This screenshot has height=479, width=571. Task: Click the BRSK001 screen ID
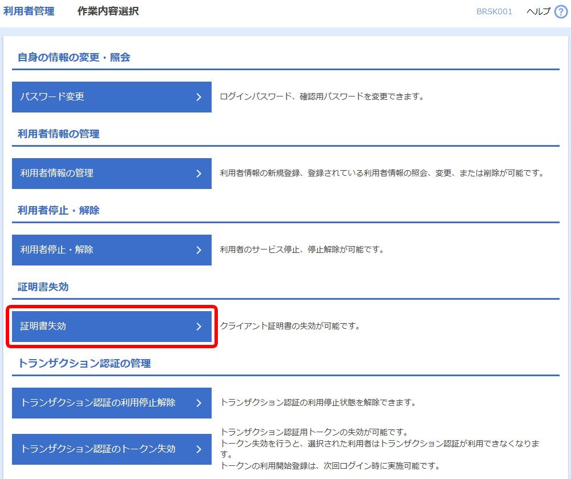click(x=494, y=12)
